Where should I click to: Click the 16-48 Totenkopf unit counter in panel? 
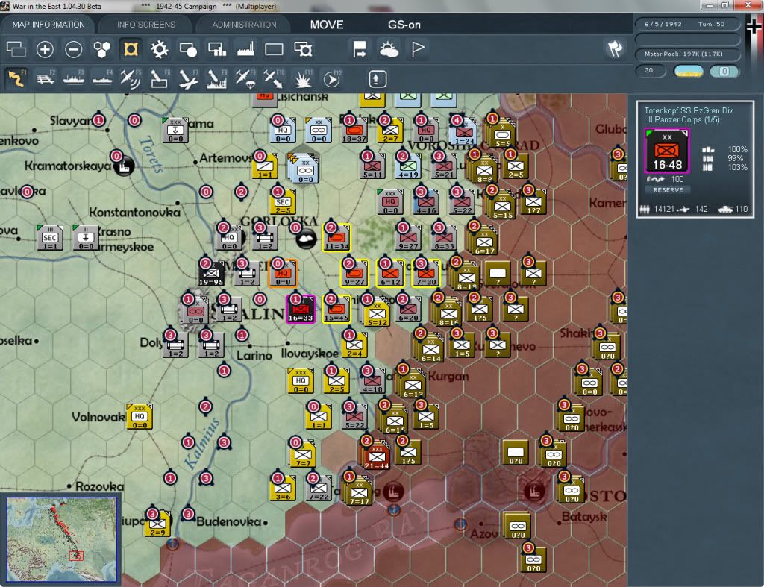pos(666,151)
